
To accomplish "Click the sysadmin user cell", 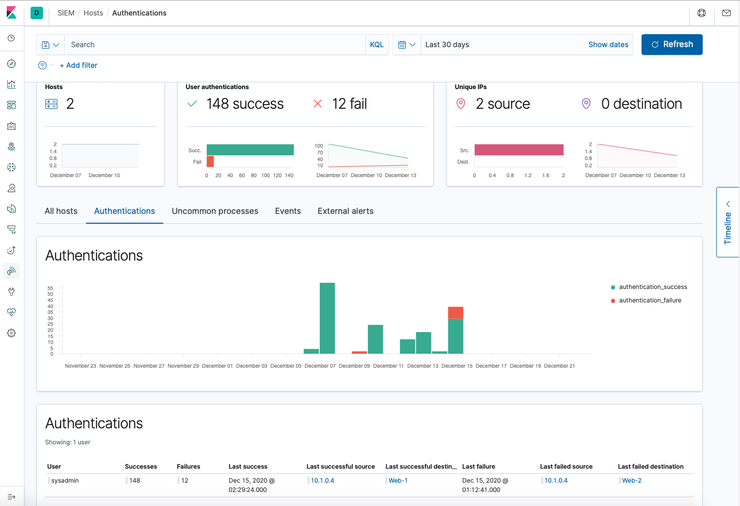I will click(x=65, y=481).
